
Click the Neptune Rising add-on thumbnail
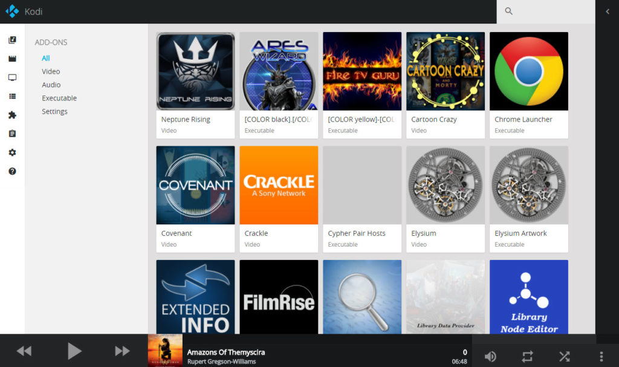pyautogui.click(x=195, y=71)
